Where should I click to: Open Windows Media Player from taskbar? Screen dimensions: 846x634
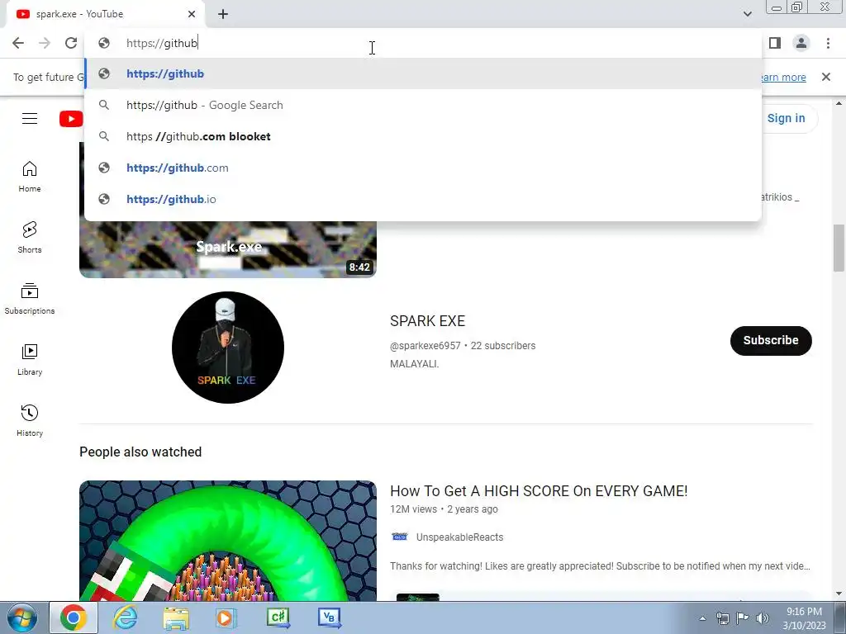tap(226, 617)
